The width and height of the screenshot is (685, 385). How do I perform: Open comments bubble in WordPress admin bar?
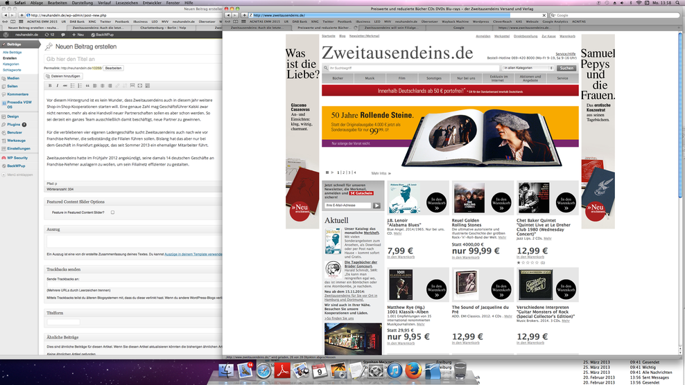click(x=63, y=35)
